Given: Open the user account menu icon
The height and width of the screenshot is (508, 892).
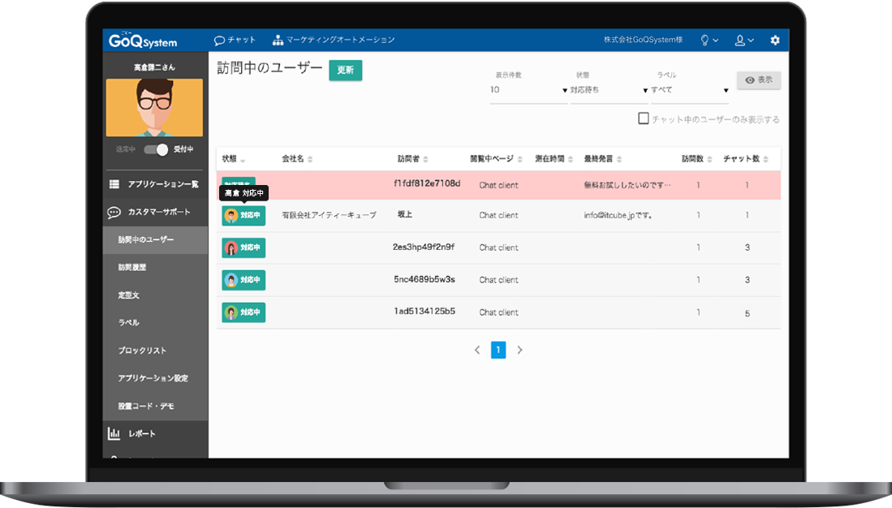Looking at the screenshot, I should click(x=743, y=41).
